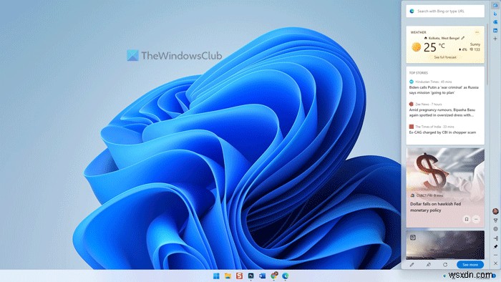Open the storm cloud image card
The image size is (501, 282).
click(x=445, y=245)
